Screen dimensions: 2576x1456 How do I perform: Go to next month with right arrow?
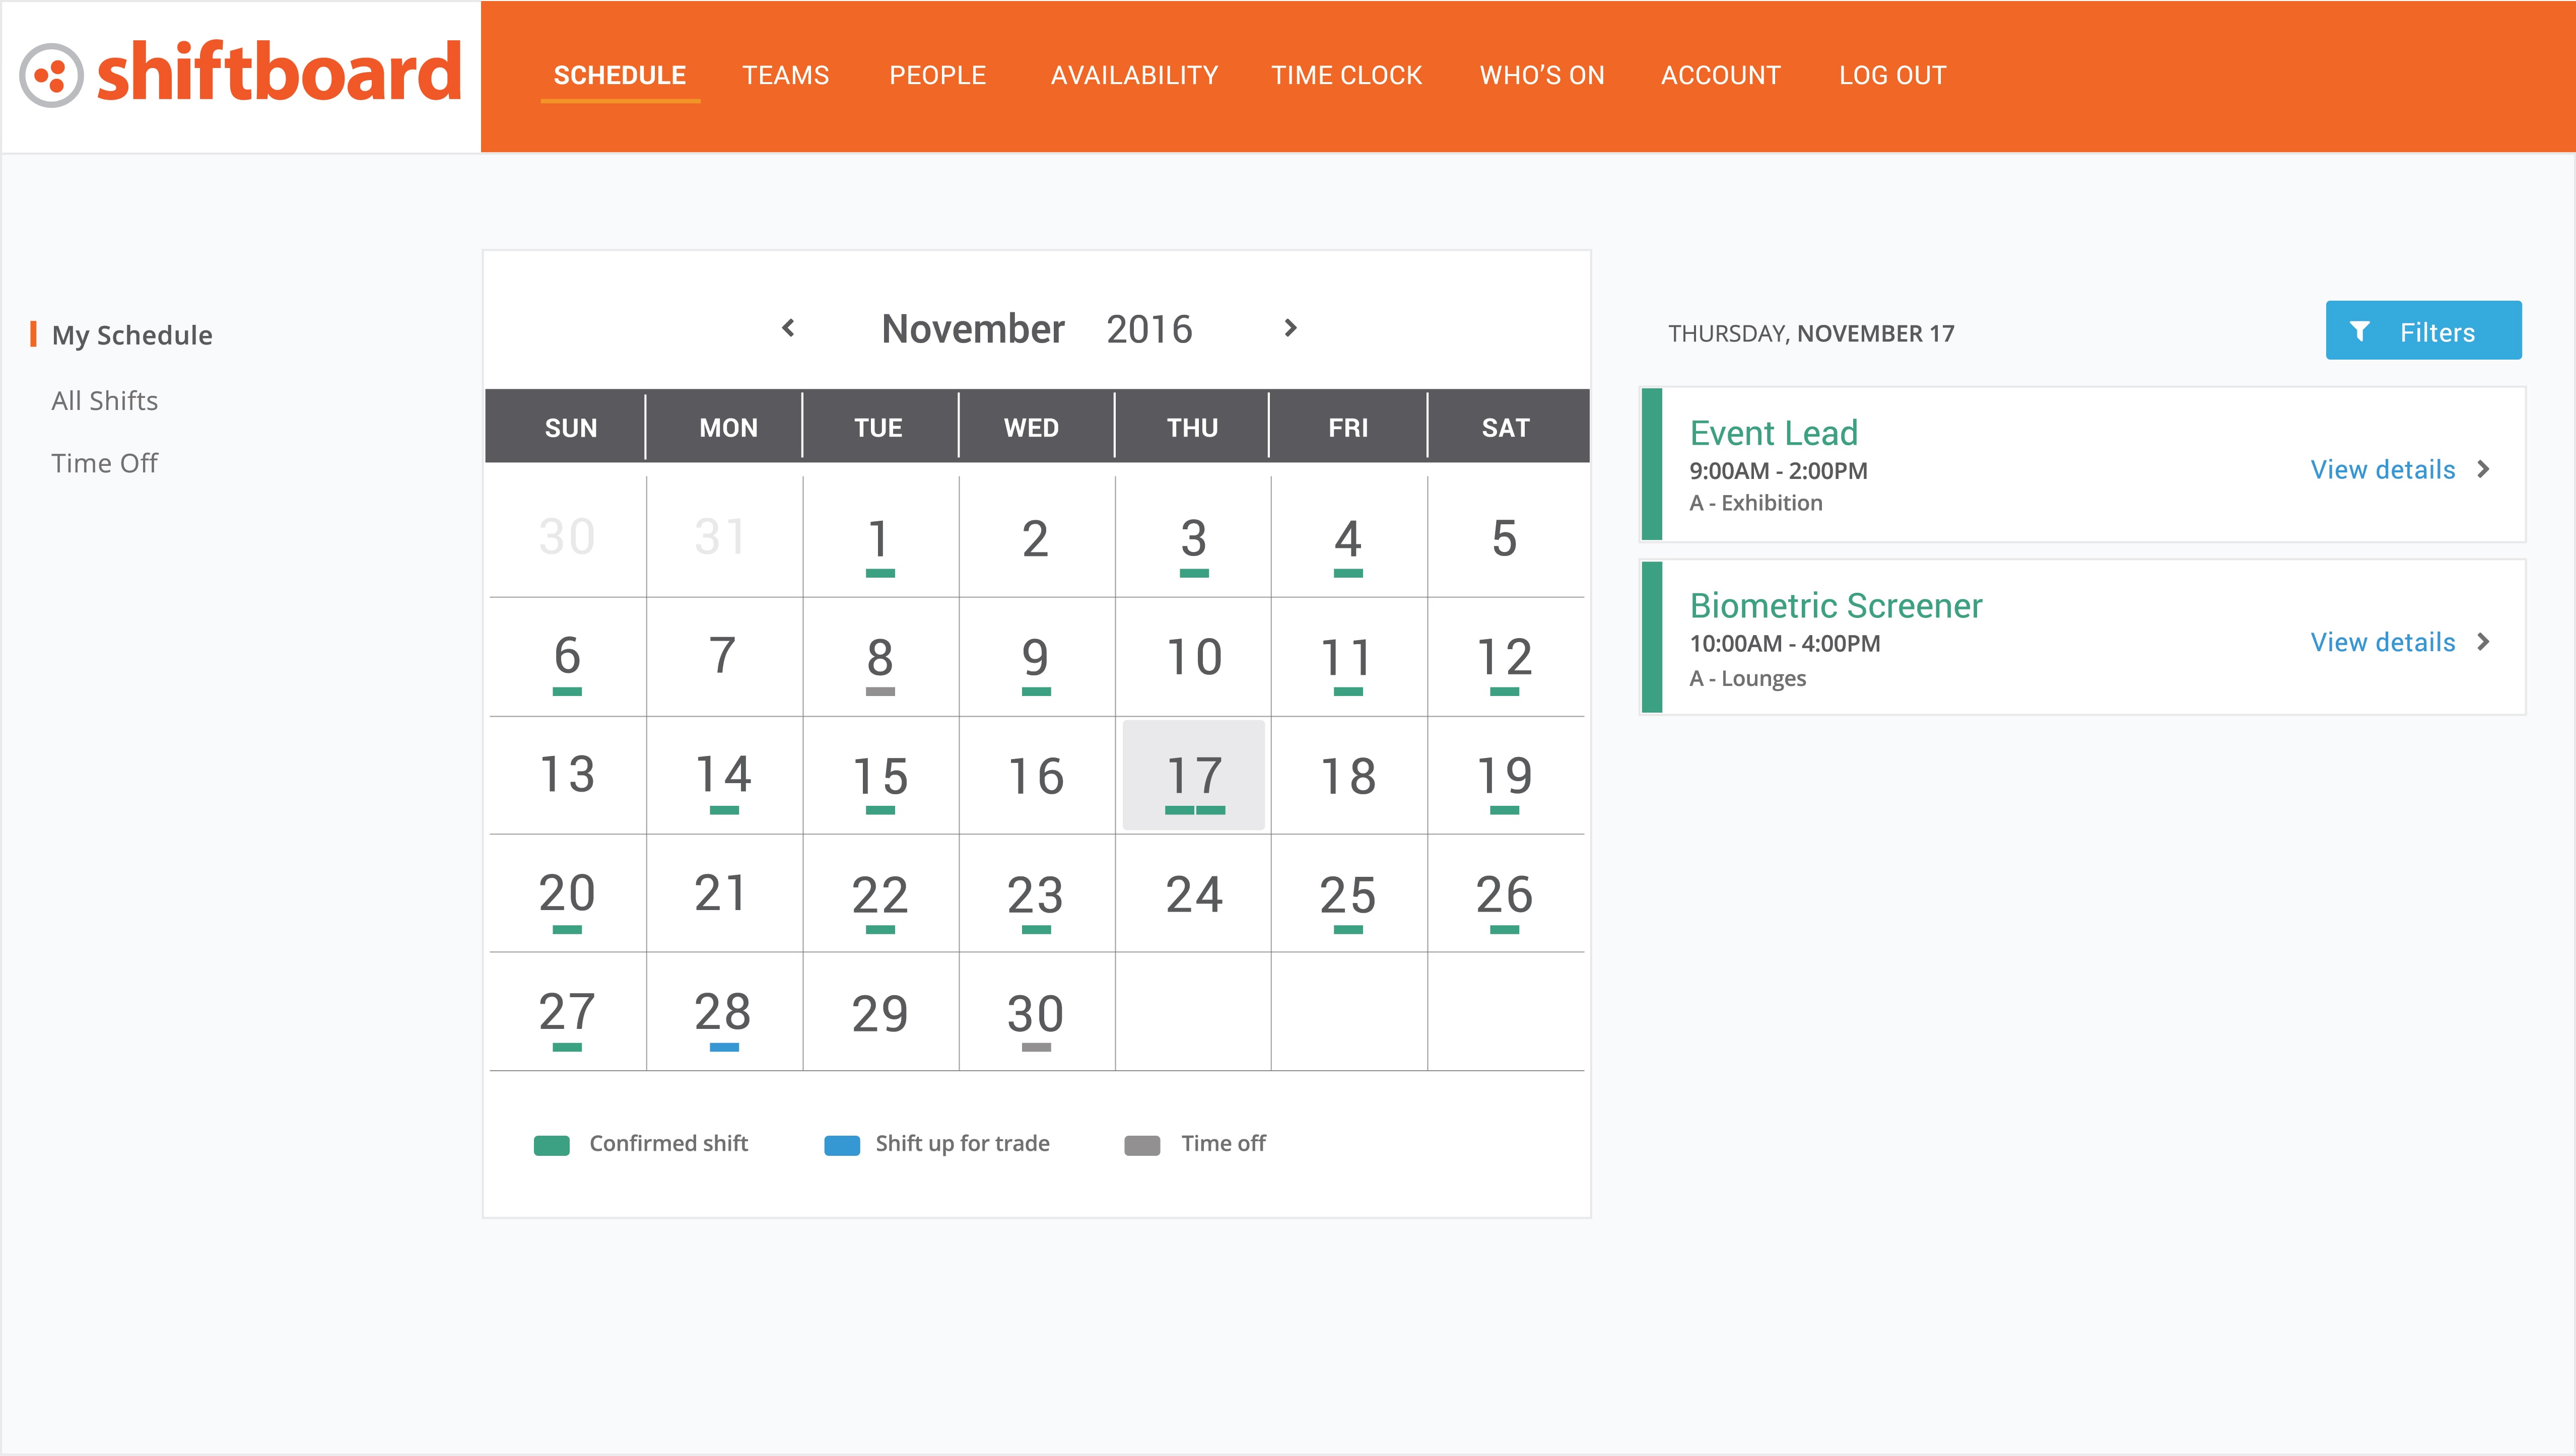[x=1290, y=328]
